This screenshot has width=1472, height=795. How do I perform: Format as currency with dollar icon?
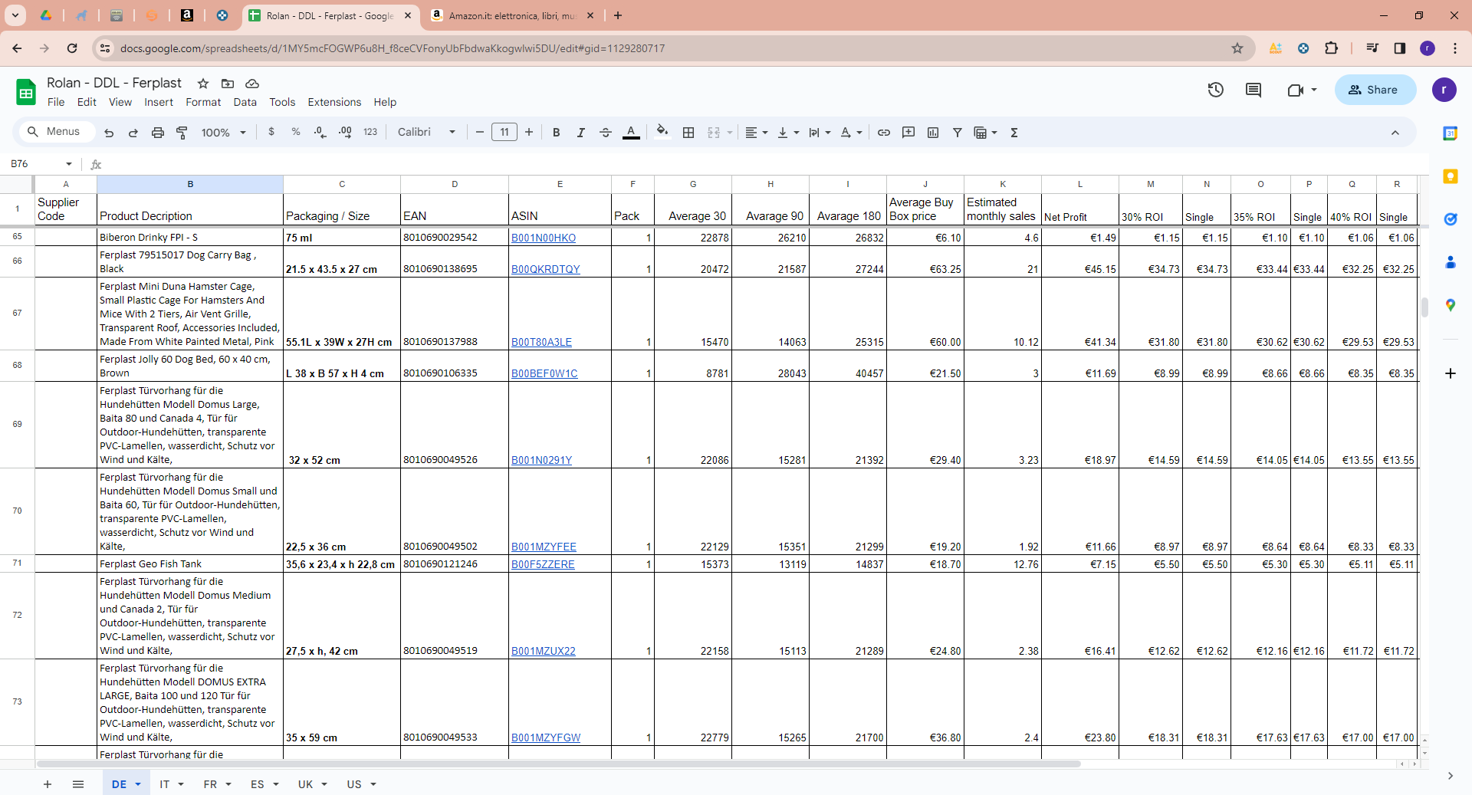(x=271, y=132)
